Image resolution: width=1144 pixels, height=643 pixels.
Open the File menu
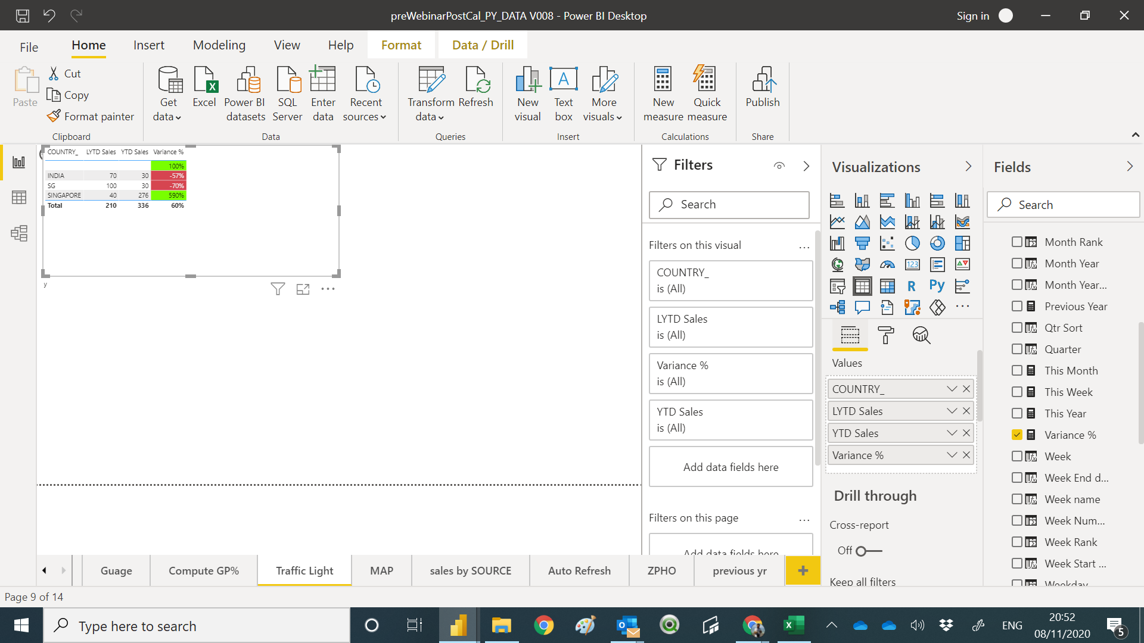point(29,47)
